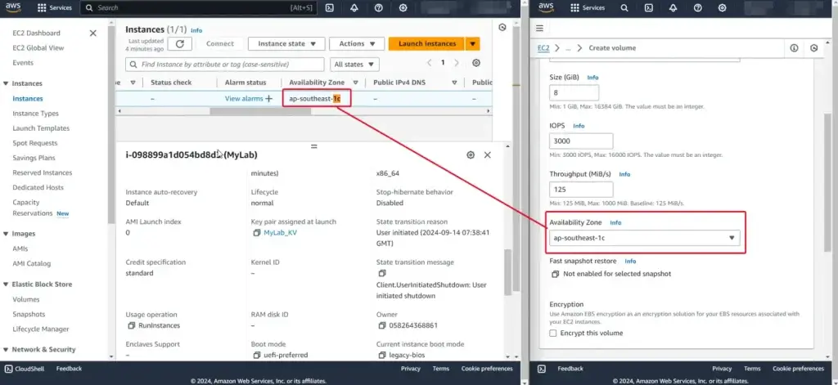Copy the MyLab_KV key pair name
838x385 pixels.
256,233
